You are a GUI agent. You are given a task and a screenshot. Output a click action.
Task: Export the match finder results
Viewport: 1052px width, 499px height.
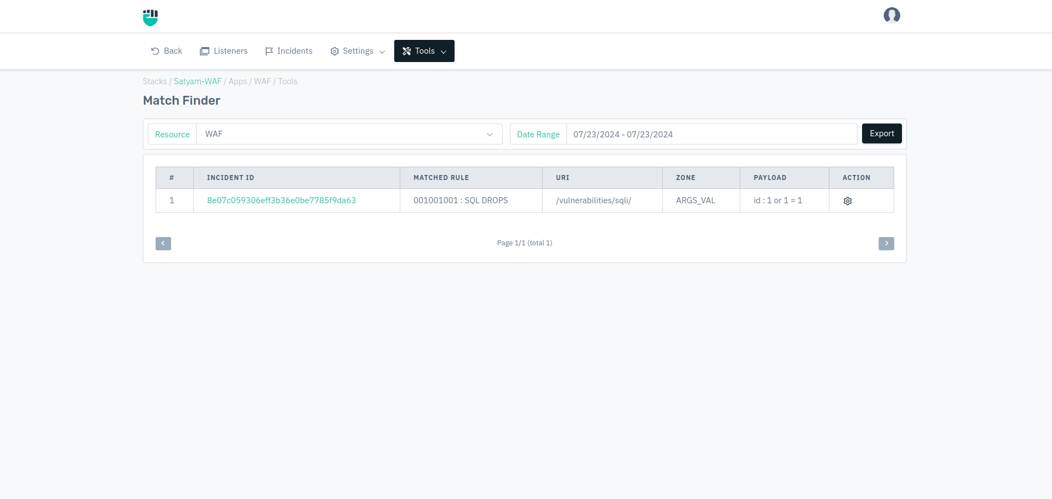[881, 133]
